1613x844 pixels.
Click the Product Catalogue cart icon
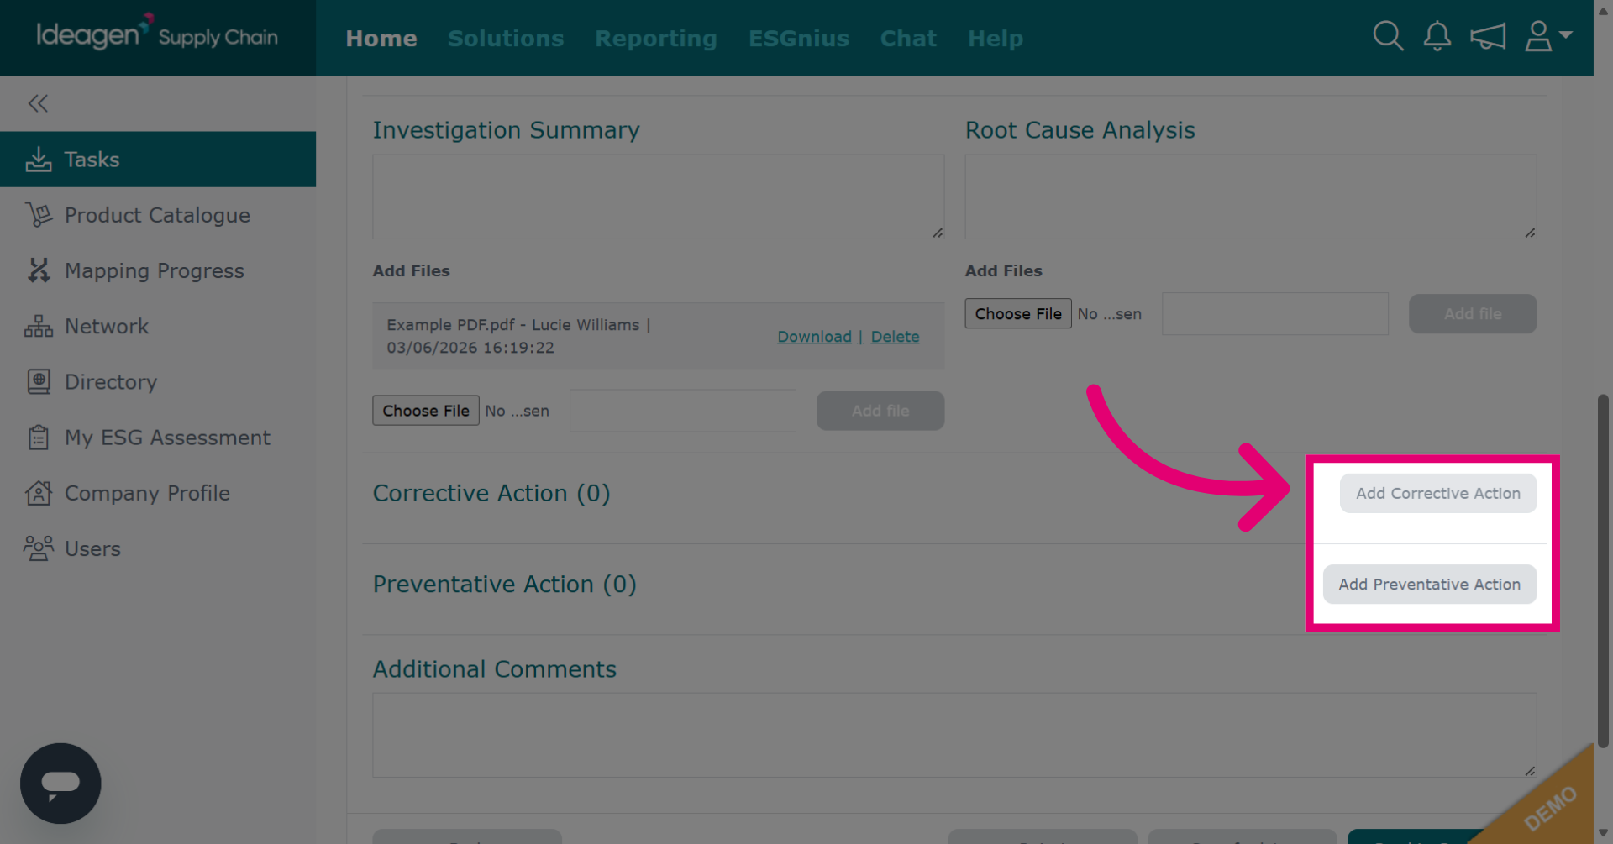pos(39,215)
